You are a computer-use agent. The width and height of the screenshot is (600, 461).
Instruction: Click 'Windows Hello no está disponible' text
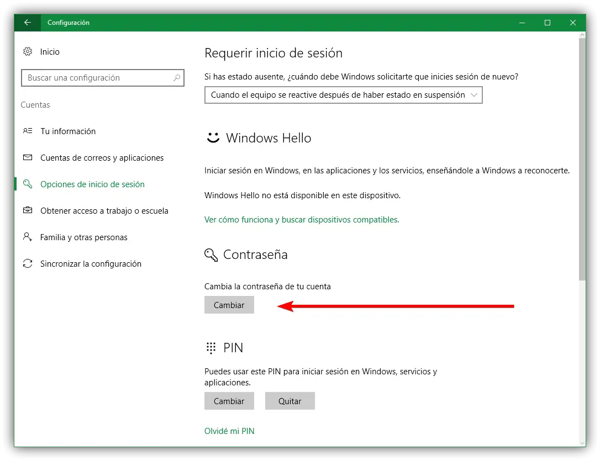pos(302,195)
